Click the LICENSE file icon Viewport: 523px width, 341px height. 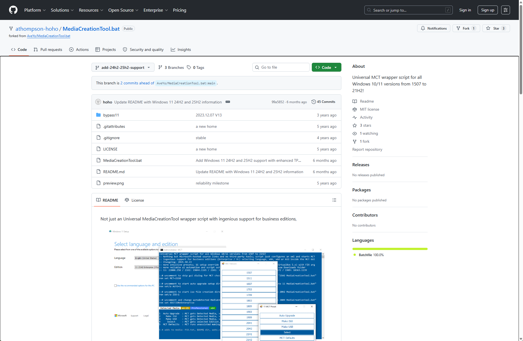click(98, 149)
